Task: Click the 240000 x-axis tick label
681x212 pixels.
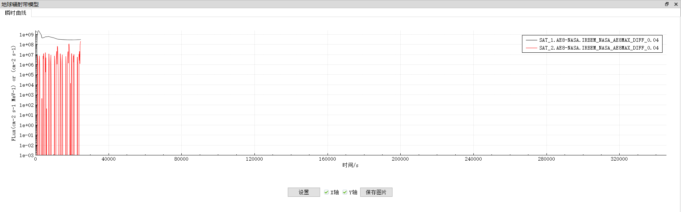Action: (473, 159)
